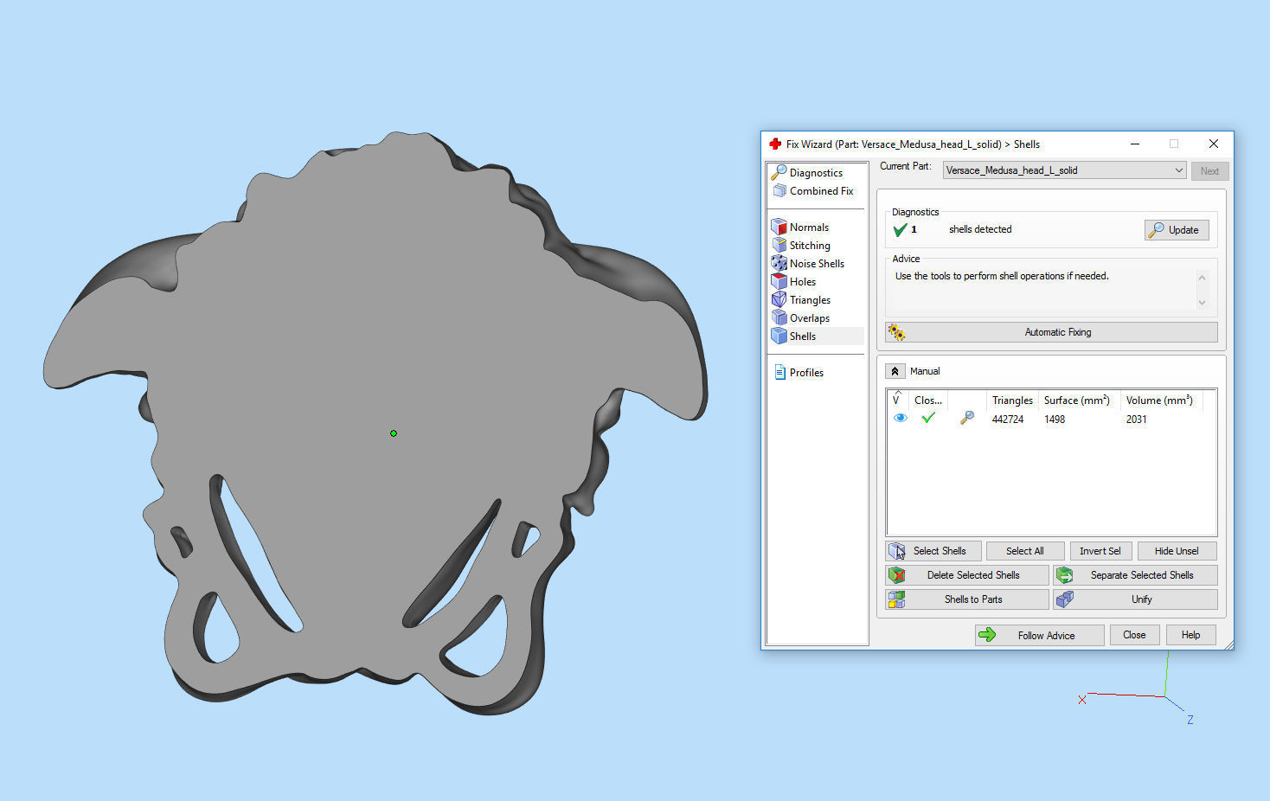Click Separate Selected Shells
The width and height of the screenshot is (1270, 801).
pyautogui.click(x=1135, y=575)
